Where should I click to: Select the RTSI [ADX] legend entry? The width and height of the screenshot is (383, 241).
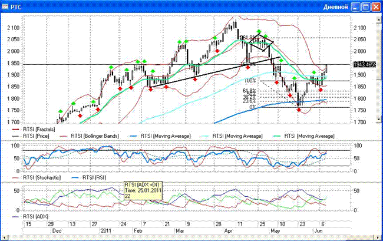pyautogui.click(x=30, y=217)
